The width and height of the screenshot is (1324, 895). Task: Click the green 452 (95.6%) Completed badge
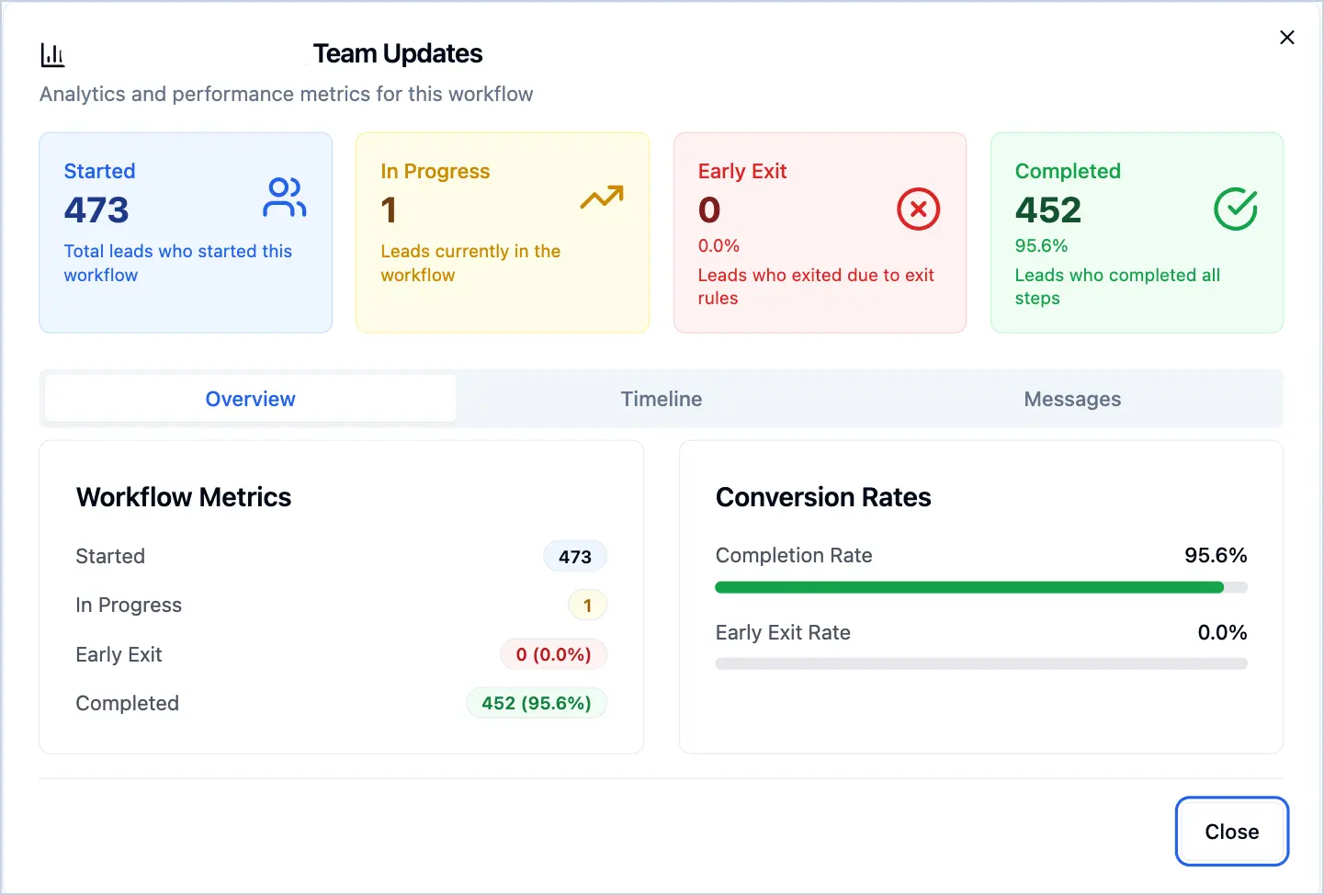pyautogui.click(x=537, y=703)
